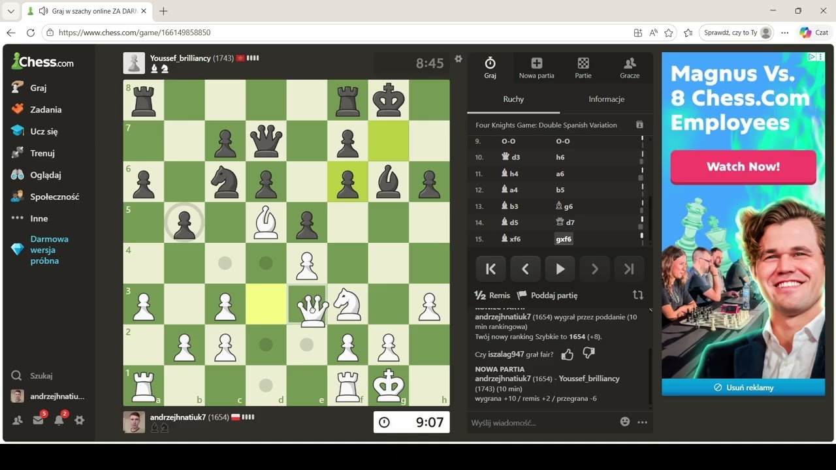Click the browser back arrow
The image size is (836, 470).
(11, 33)
